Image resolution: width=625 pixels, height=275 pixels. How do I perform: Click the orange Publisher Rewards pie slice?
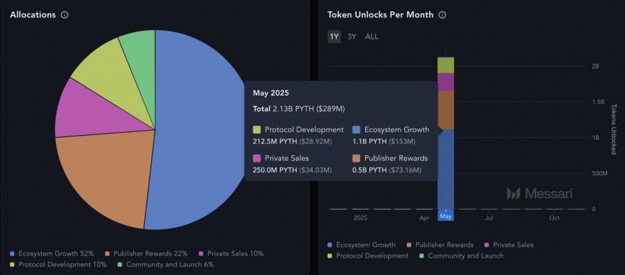tap(103, 175)
